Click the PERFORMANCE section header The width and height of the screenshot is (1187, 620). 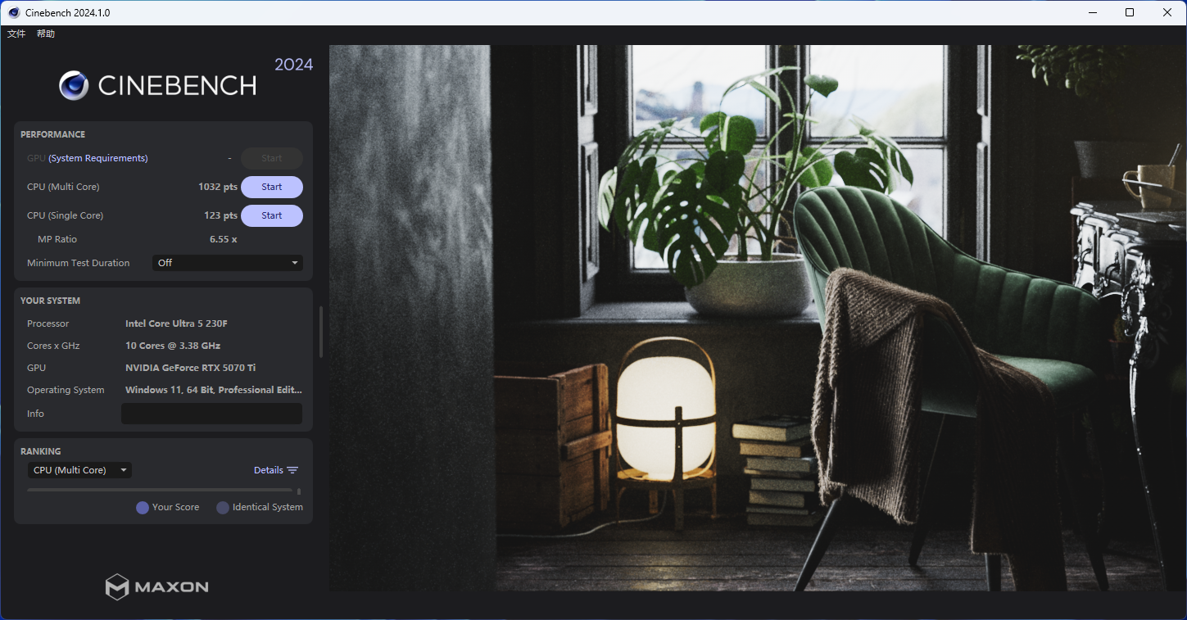[x=52, y=134]
